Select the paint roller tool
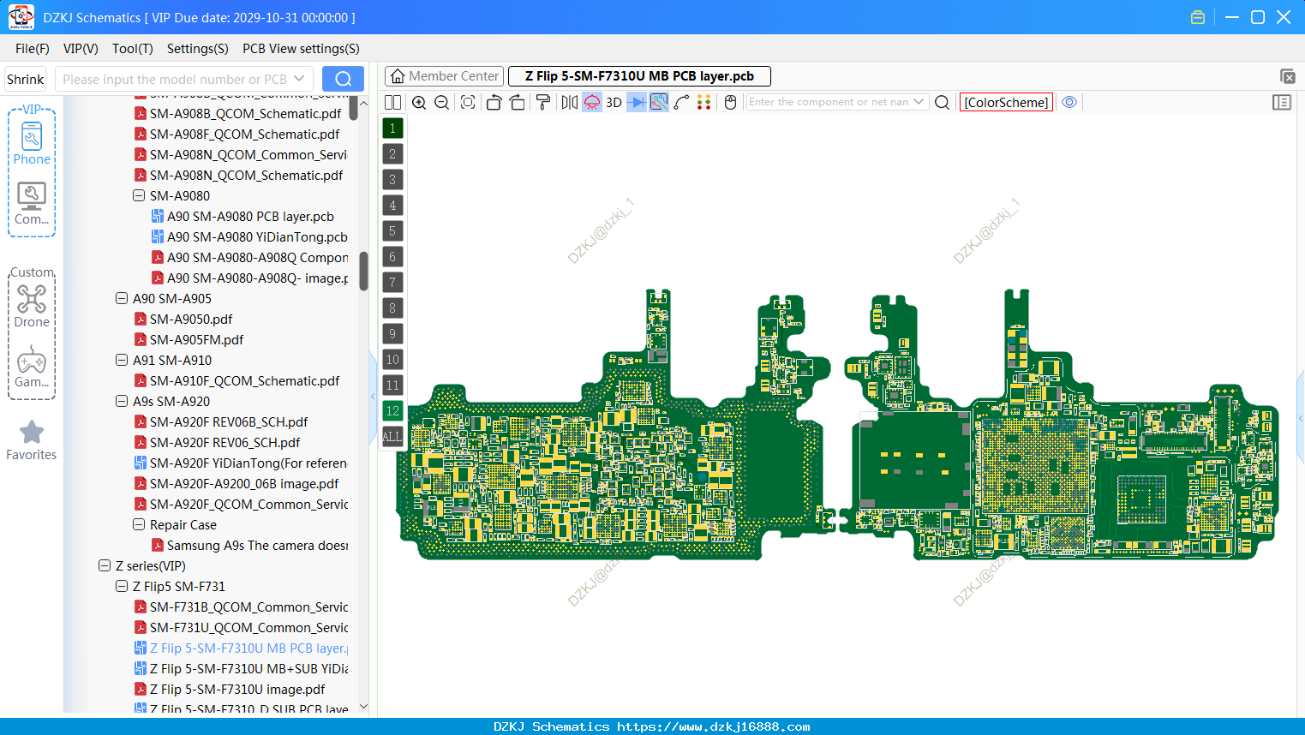The height and width of the screenshot is (735, 1305). point(543,102)
